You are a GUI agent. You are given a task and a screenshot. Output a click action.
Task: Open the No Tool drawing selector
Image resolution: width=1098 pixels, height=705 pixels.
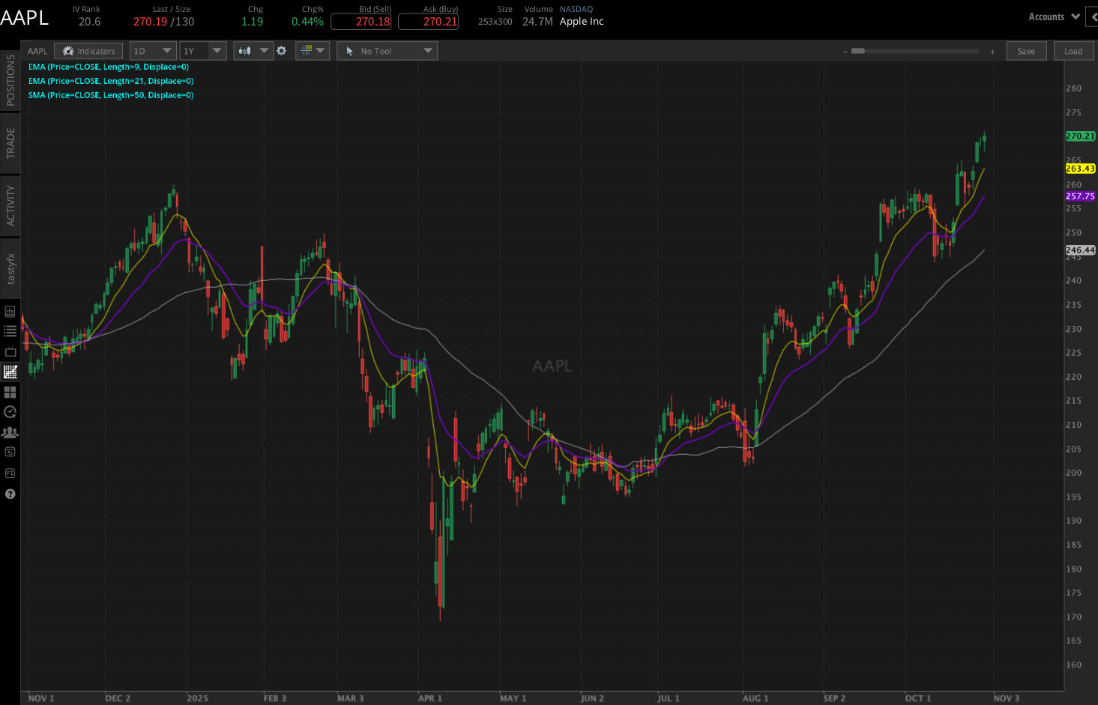point(387,50)
